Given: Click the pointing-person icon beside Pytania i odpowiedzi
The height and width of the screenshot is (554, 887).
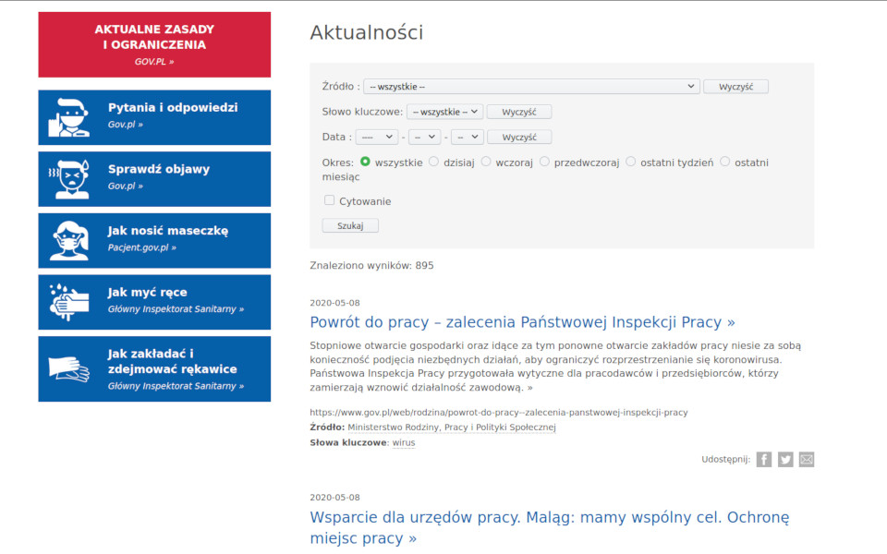Looking at the screenshot, I should coord(68,117).
